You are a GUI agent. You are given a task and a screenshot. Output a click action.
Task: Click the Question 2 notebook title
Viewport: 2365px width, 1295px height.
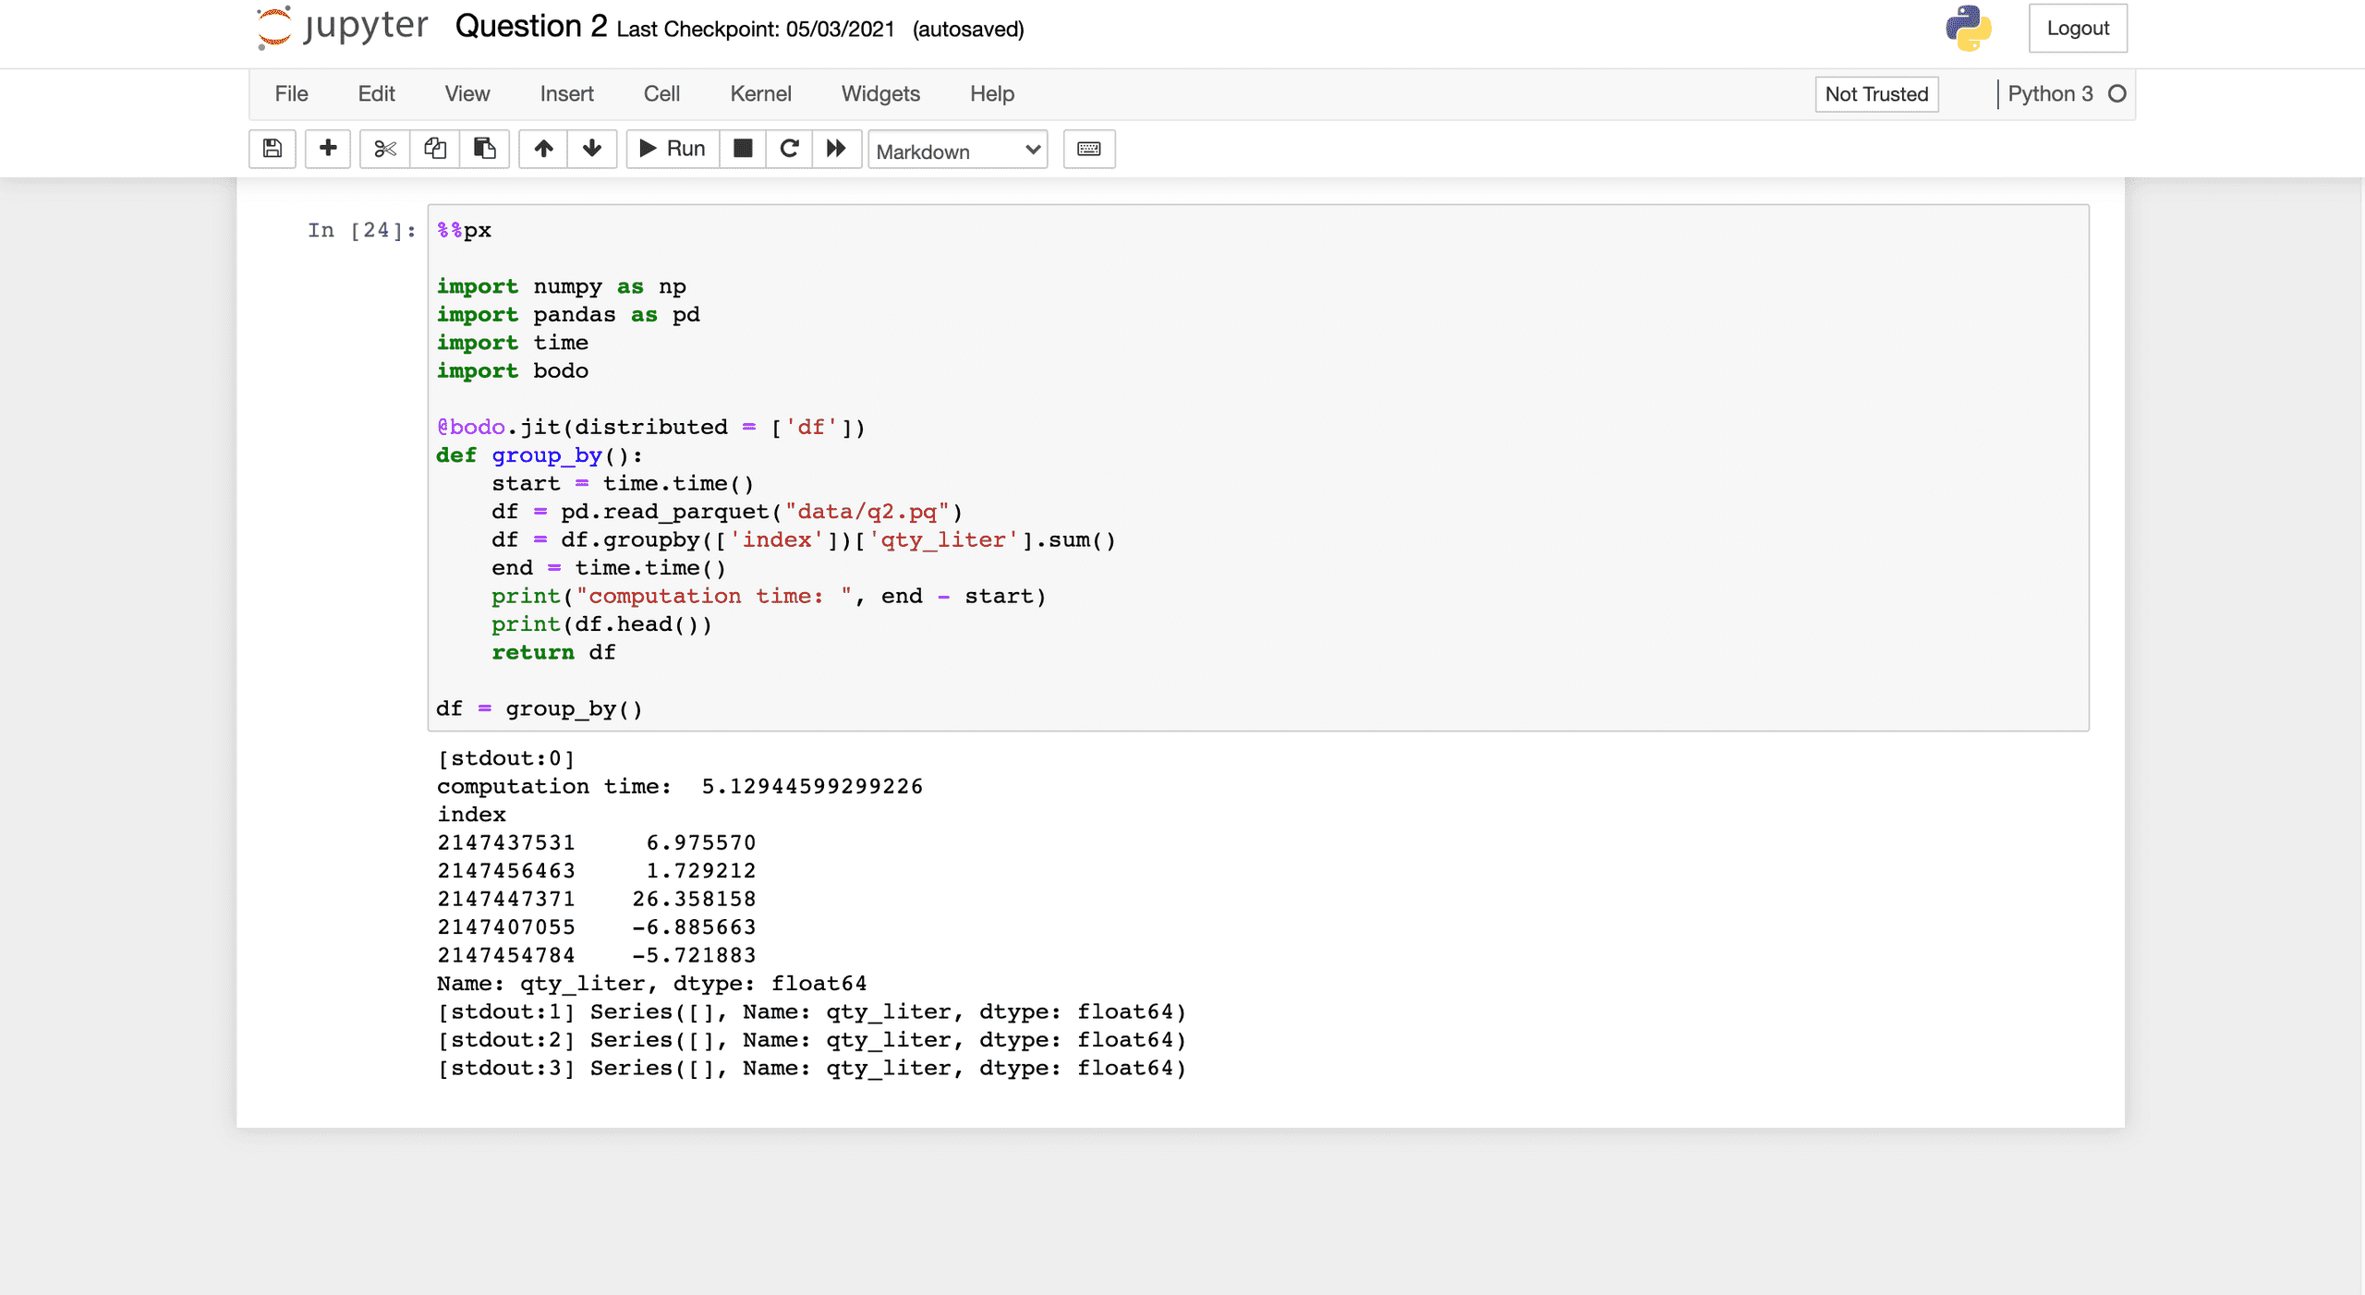coord(531,27)
